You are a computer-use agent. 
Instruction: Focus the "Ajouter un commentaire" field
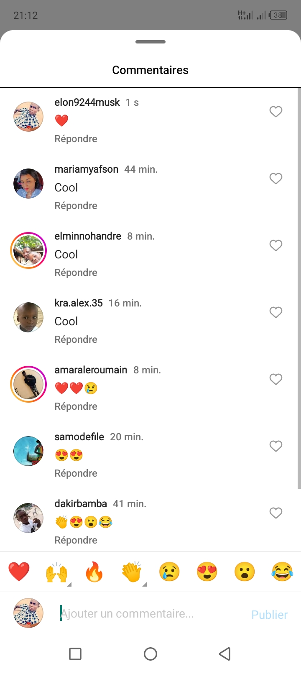coord(150,614)
